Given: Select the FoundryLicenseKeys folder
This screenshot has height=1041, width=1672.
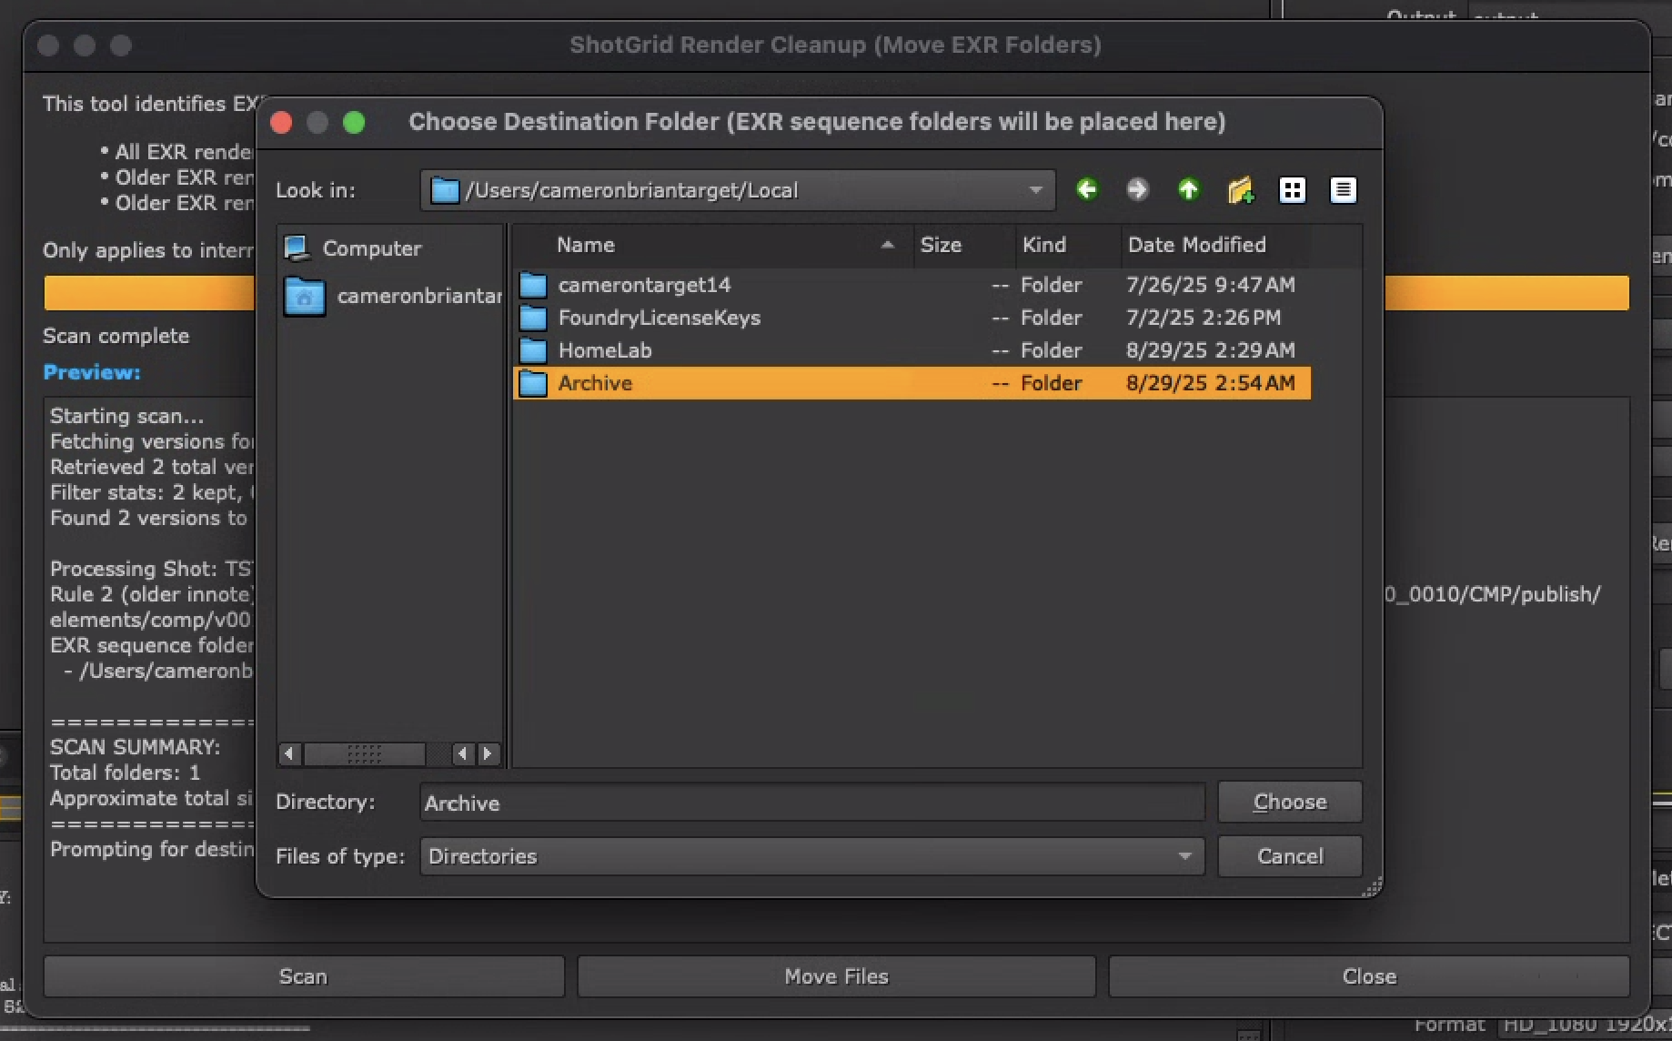Looking at the screenshot, I should [x=659, y=318].
